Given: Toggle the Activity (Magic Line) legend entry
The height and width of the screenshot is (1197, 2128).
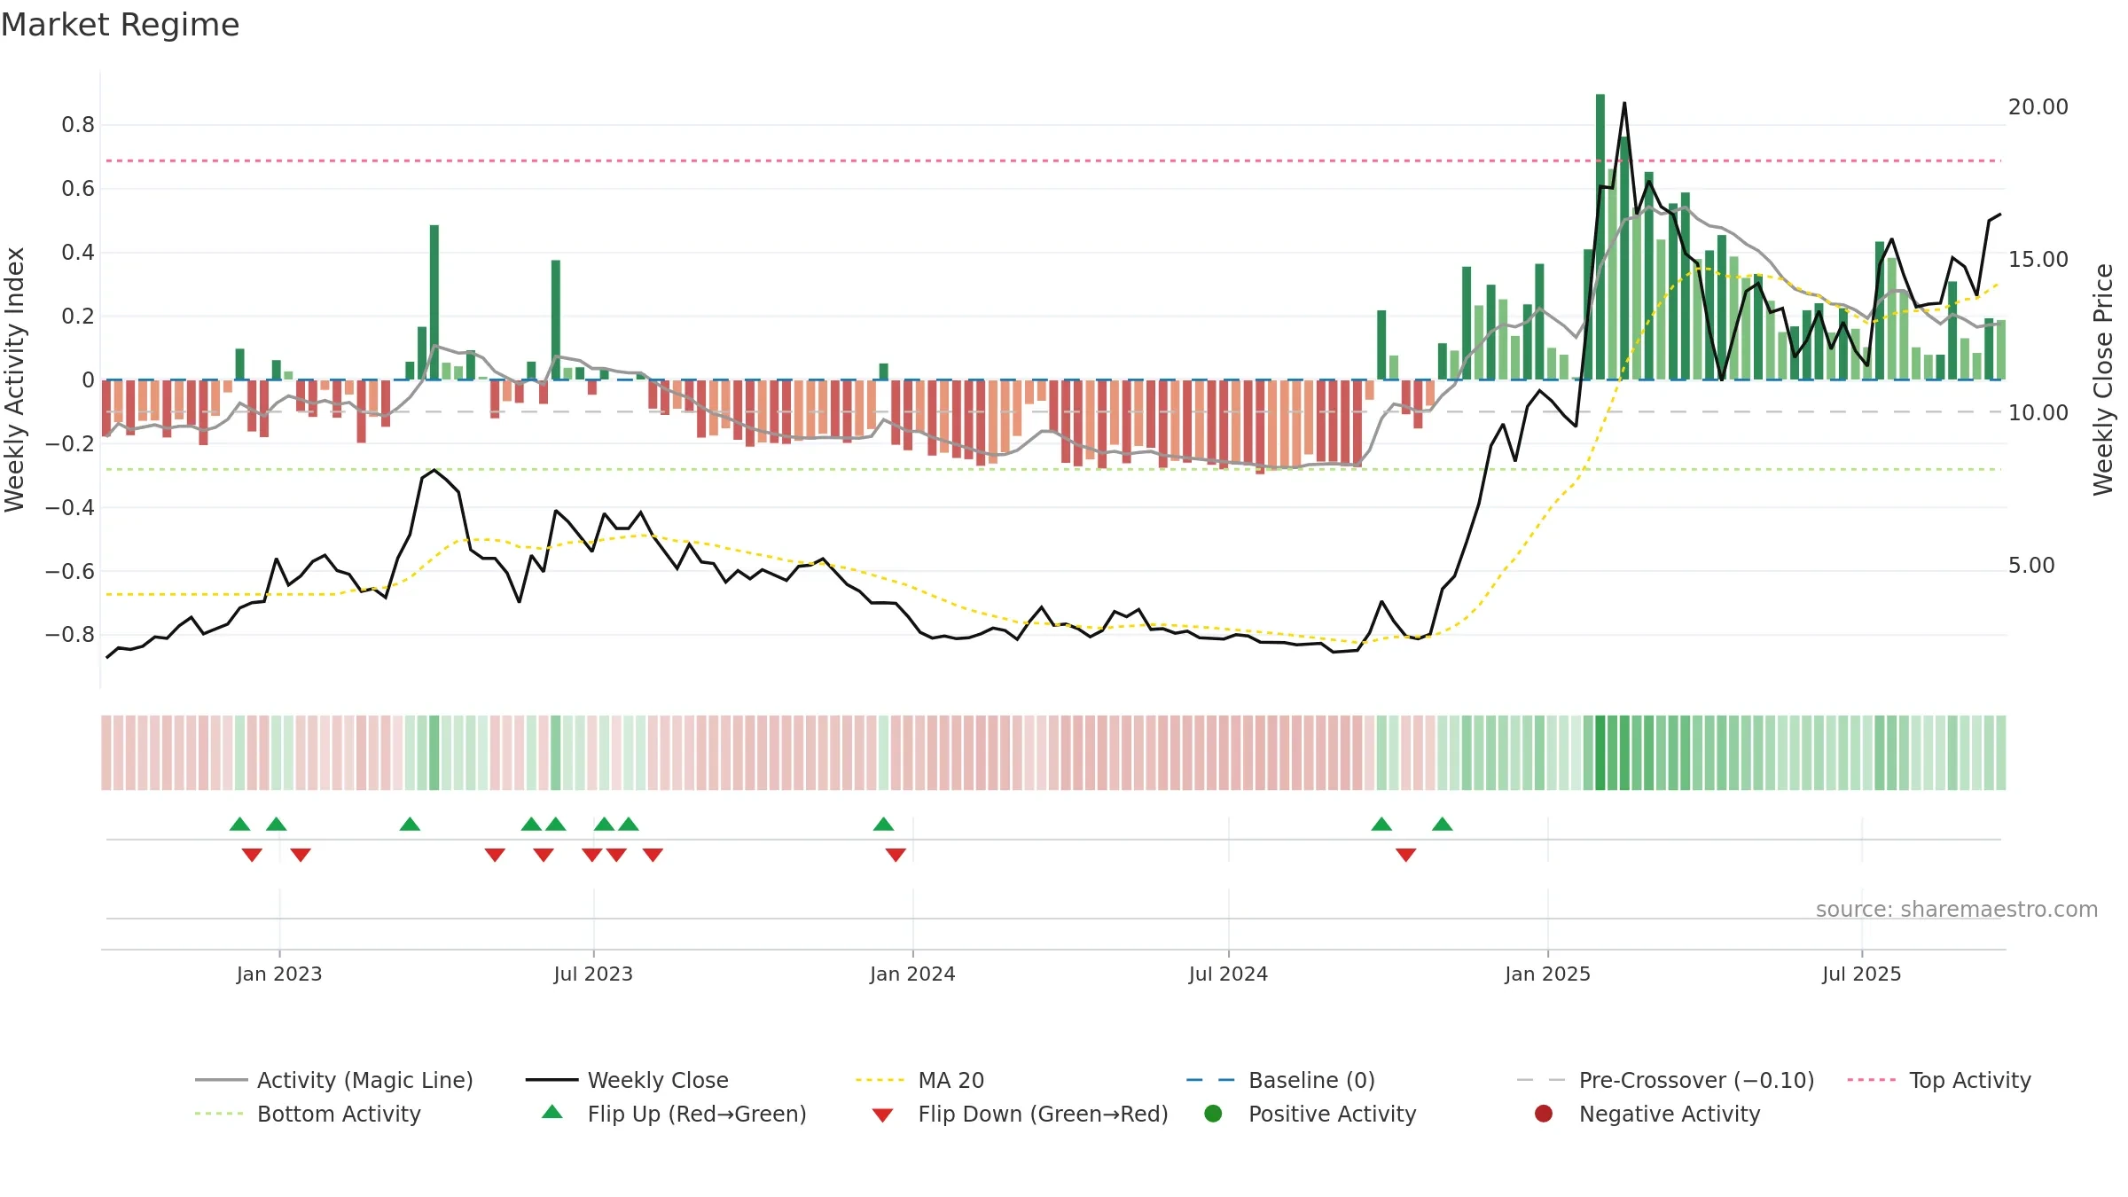Looking at the screenshot, I should (x=334, y=1080).
